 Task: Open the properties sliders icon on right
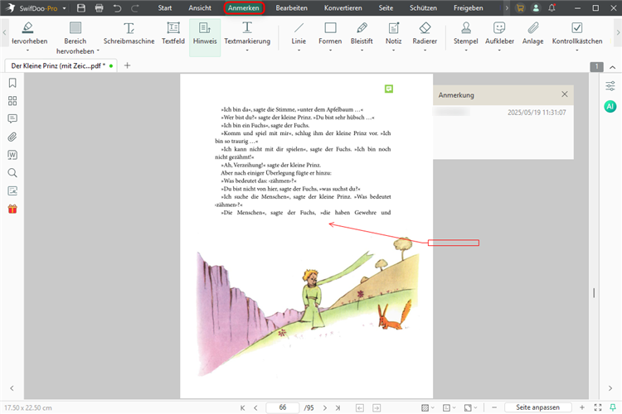[610, 85]
